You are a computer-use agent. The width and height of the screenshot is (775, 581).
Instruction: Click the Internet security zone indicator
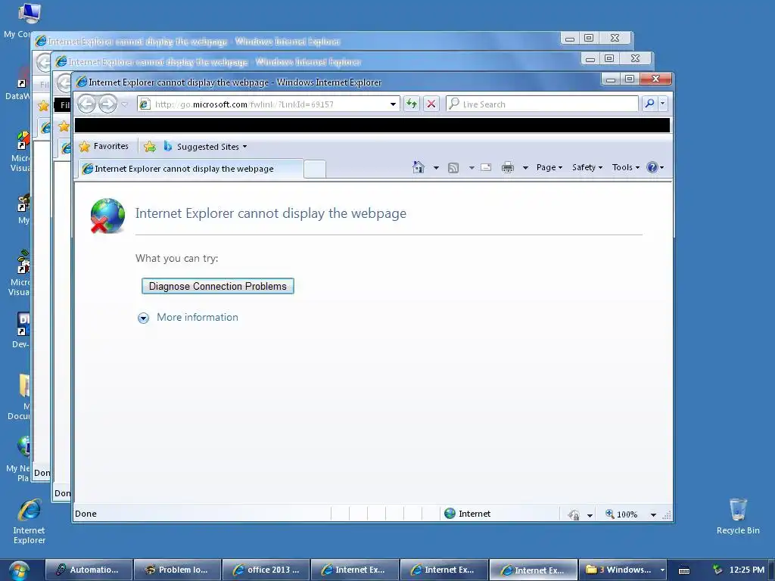[x=468, y=514]
